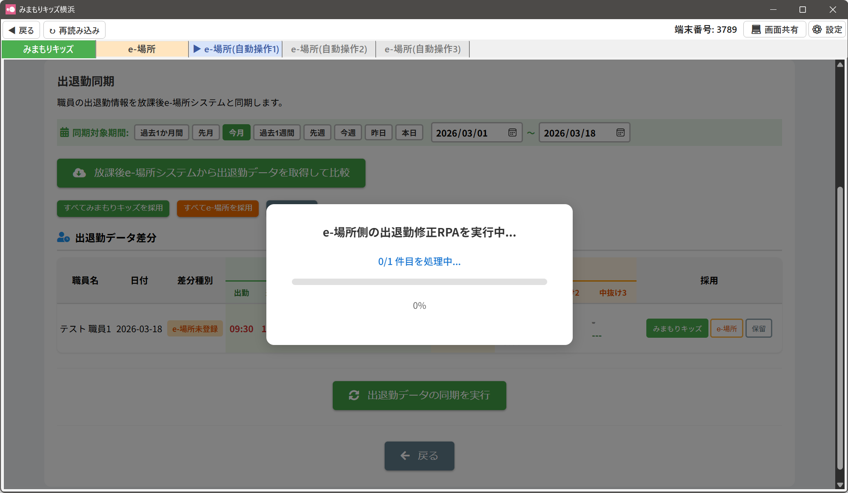The height and width of the screenshot is (493, 848).
Task: Click the 保留 button in the row
Action: (758, 328)
